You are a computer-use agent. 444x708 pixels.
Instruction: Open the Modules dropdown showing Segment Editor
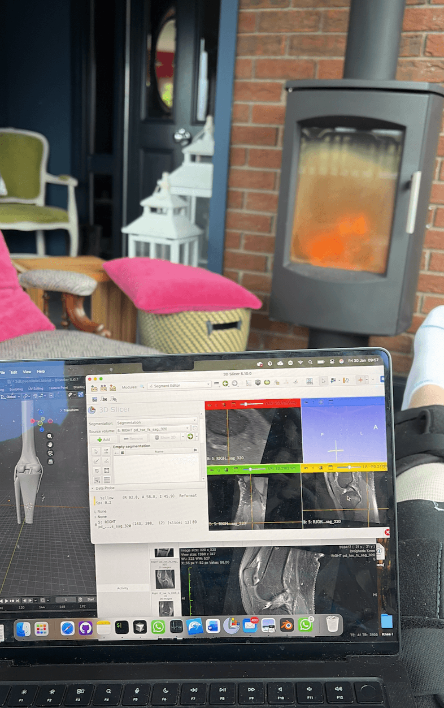coord(179,385)
